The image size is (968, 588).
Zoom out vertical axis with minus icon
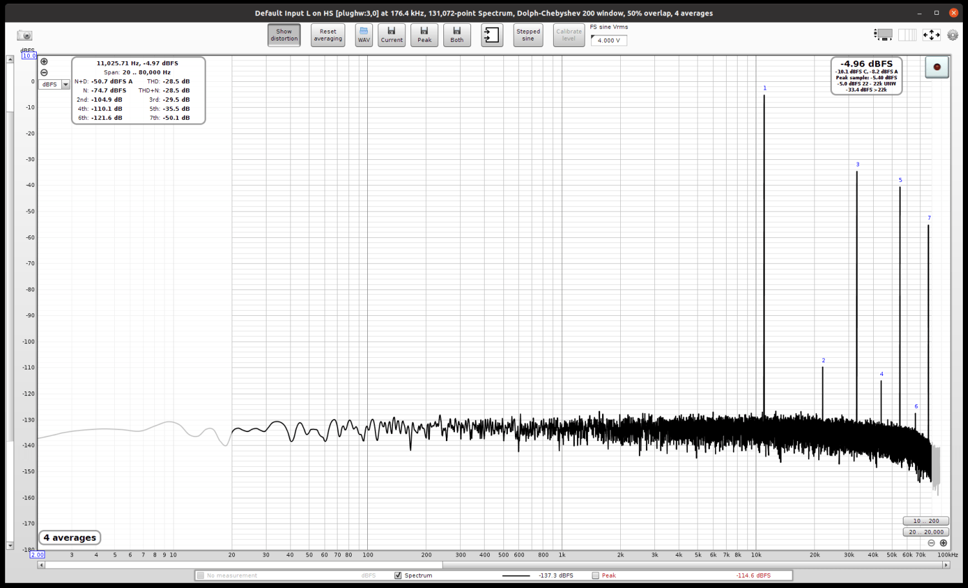pyautogui.click(x=44, y=72)
